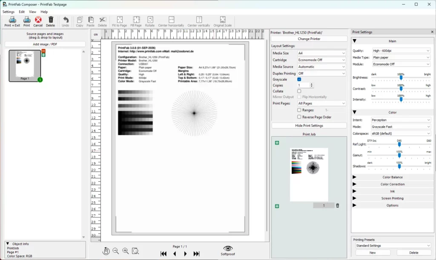Click the red Cancel toolbar icon
Screen dimensions: 436x260
coord(38,20)
